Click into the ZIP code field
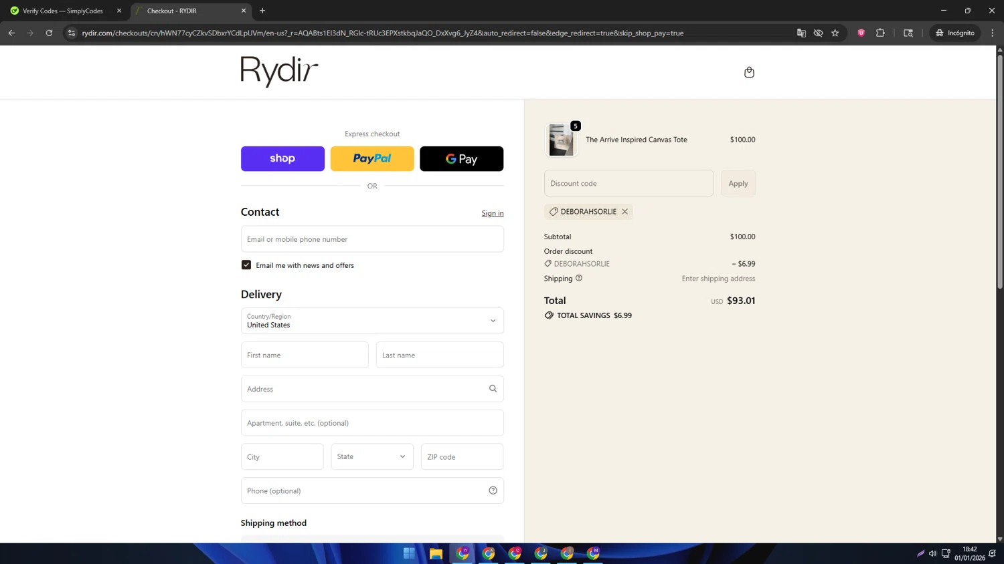The image size is (1004, 564). pyautogui.click(x=462, y=457)
